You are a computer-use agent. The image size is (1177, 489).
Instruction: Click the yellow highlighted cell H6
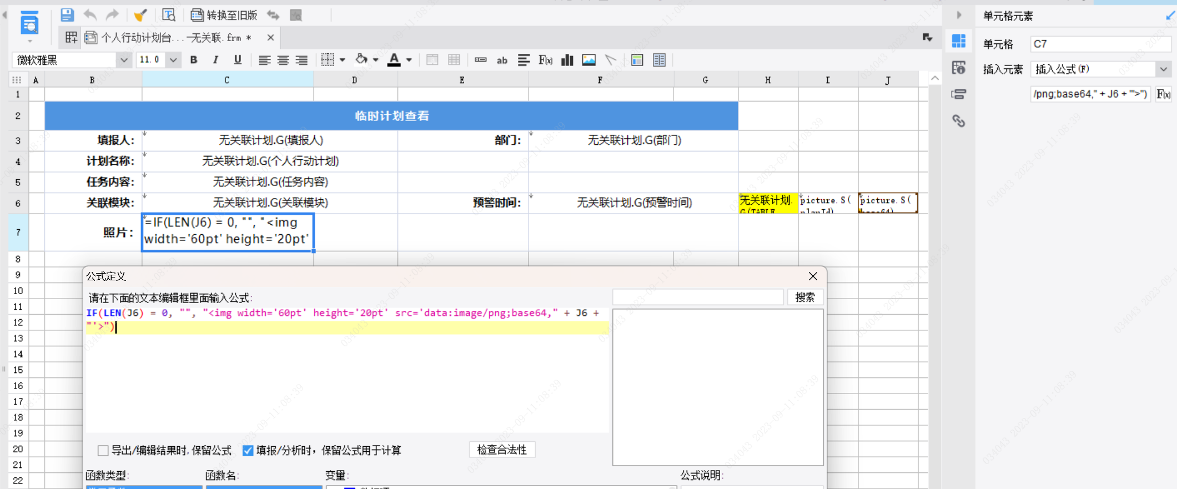pyautogui.click(x=768, y=203)
